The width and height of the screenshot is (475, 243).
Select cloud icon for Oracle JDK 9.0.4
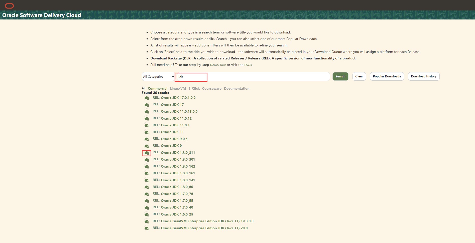coord(147,139)
